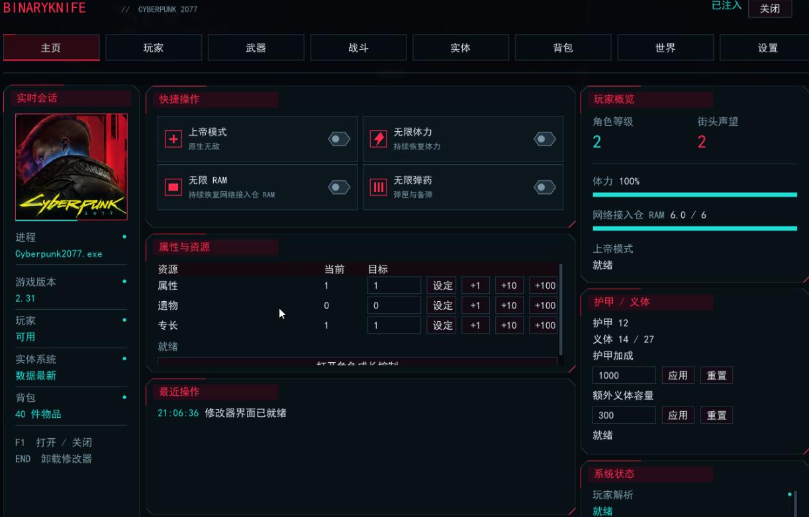The height and width of the screenshot is (517, 809).
Task: Apply the 护甲加成 value with 应用
Action: coord(678,375)
